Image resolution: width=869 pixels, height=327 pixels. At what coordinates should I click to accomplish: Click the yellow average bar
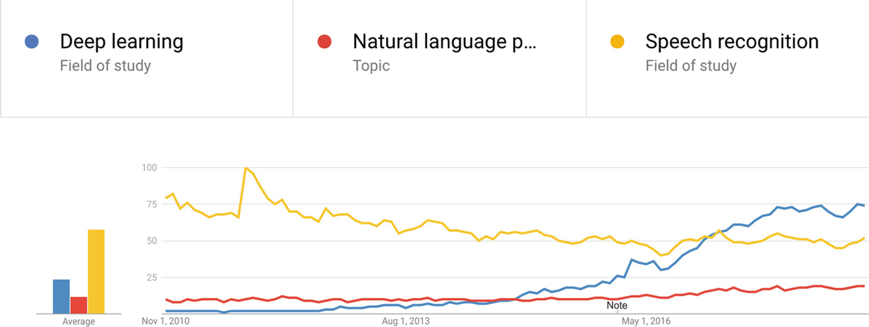coord(96,272)
